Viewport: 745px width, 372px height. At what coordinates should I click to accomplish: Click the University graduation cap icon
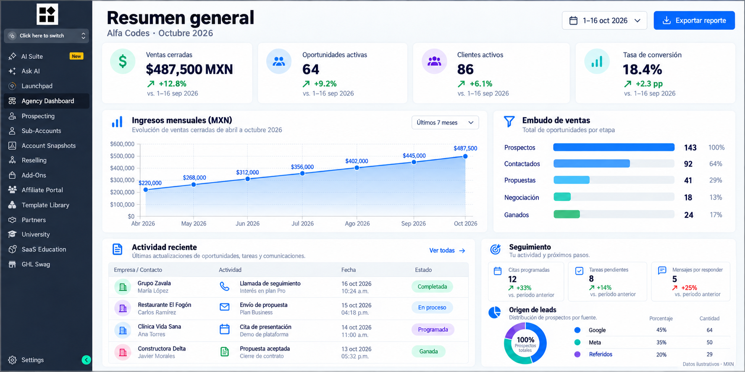point(12,234)
